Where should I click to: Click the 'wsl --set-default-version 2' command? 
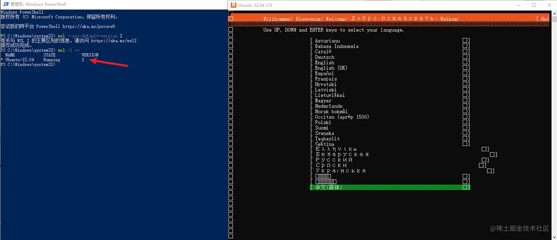(x=90, y=36)
